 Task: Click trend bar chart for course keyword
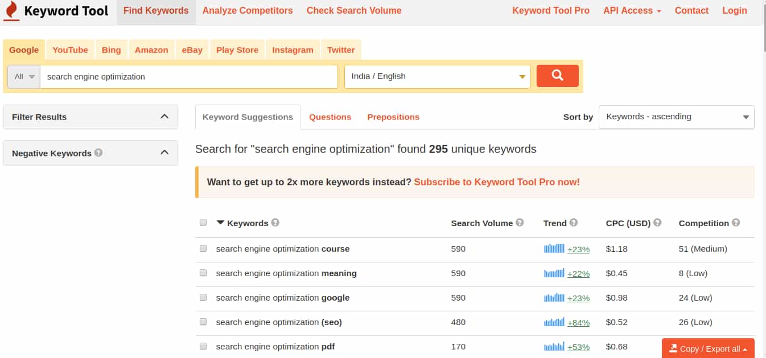tap(554, 248)
